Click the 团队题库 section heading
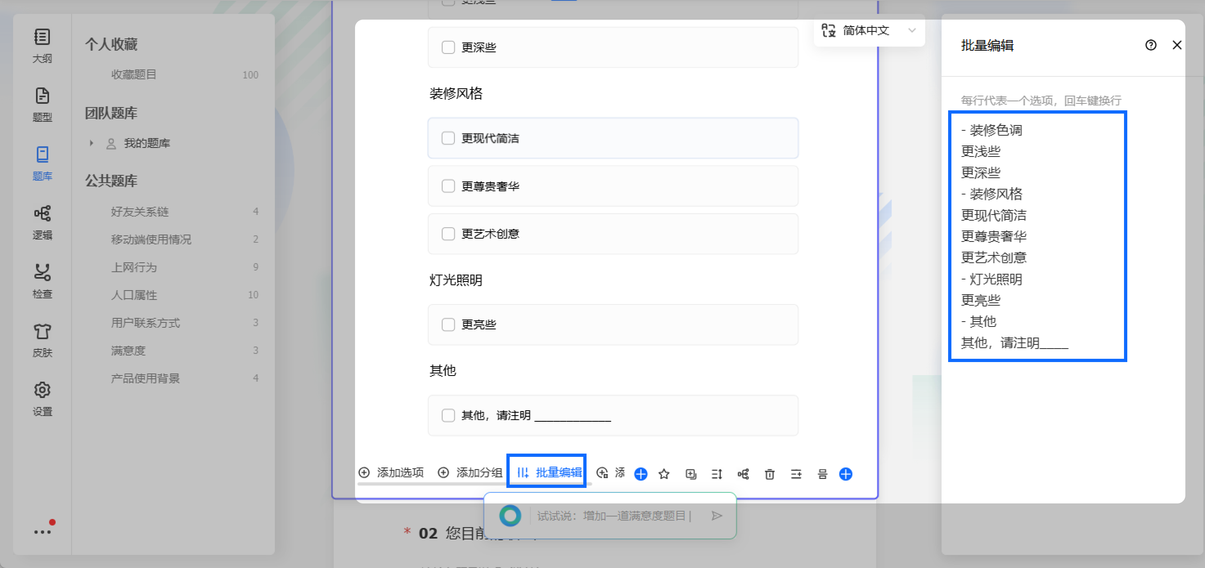The width and height of the screenshot is (1205, 568). 111,113
